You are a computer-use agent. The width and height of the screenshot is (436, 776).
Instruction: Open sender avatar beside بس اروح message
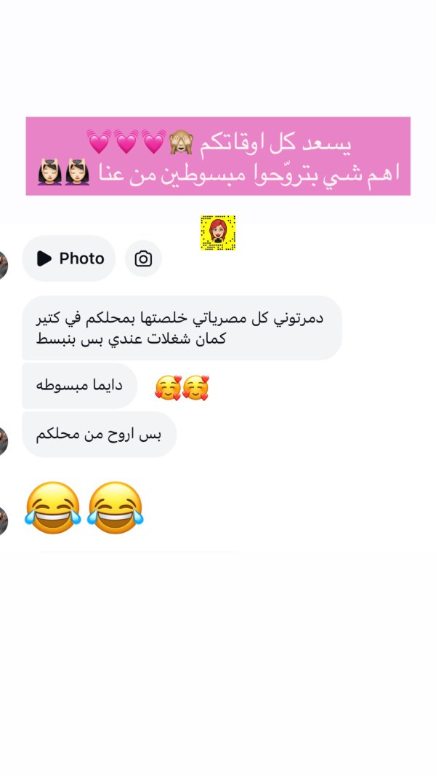pyautogui.click(x=4, y=441)
